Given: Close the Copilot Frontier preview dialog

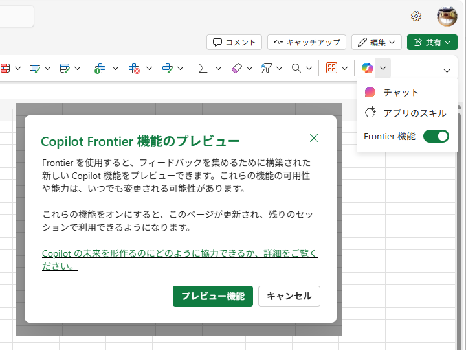Looking at the screenshot, I should [x=314, y=138].
